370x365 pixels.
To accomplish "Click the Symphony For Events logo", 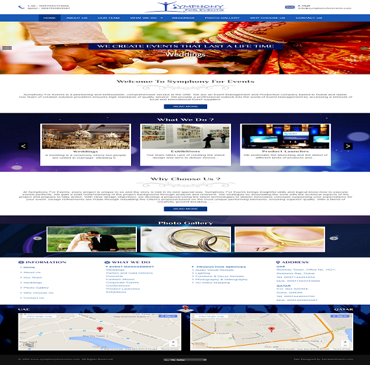I will [x=186, y=7].
